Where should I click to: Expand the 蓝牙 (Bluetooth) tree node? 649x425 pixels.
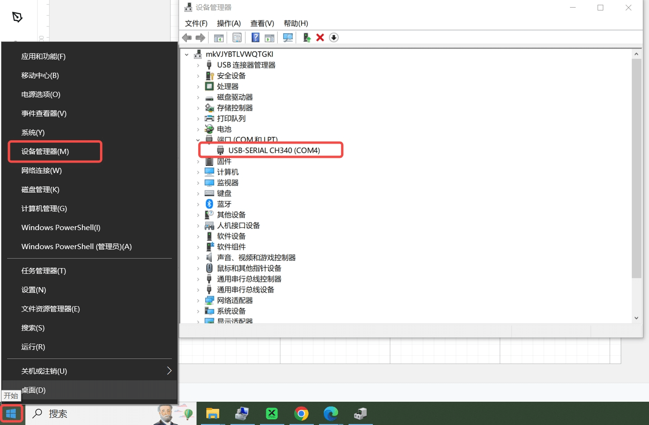tap(198, 204)
